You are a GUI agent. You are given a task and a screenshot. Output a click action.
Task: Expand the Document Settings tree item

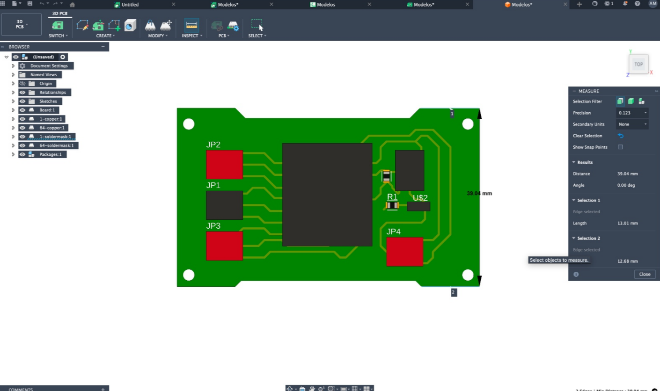click(13, 65)
